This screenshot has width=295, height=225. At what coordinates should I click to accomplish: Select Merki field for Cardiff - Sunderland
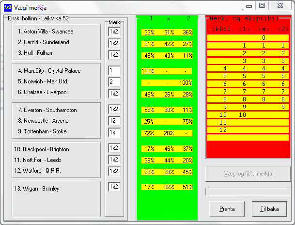(114, 43)
